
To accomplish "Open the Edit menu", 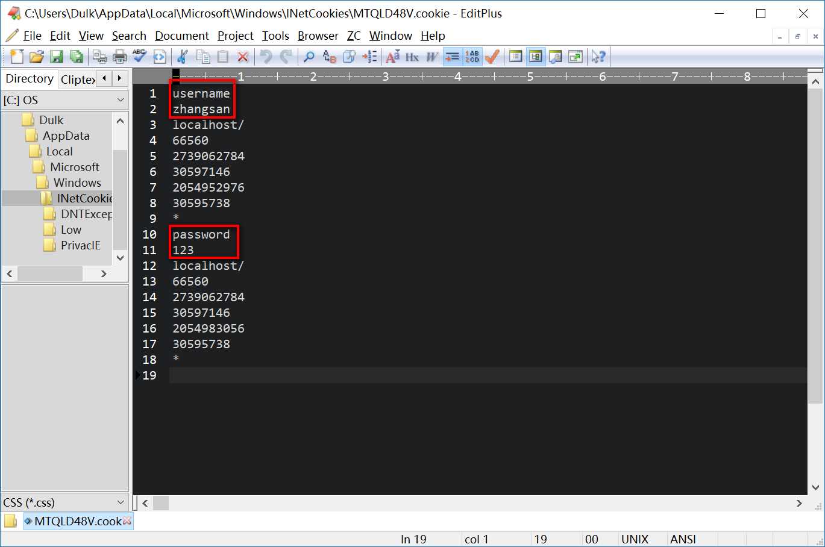I will coord(60,36).
